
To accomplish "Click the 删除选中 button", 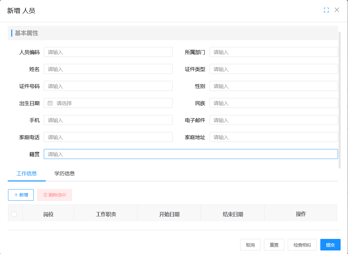I will pyautogui.click(x=54, y=195).
